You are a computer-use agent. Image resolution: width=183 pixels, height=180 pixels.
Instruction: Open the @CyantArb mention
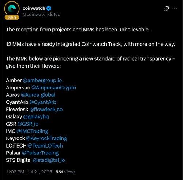pyautogui.click(x=43, y=102)
